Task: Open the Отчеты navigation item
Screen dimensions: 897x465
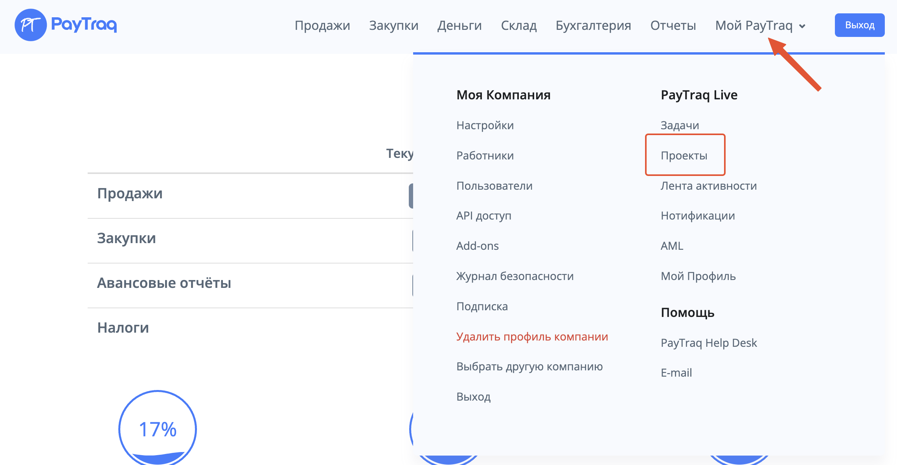Action: coord(673,26)
